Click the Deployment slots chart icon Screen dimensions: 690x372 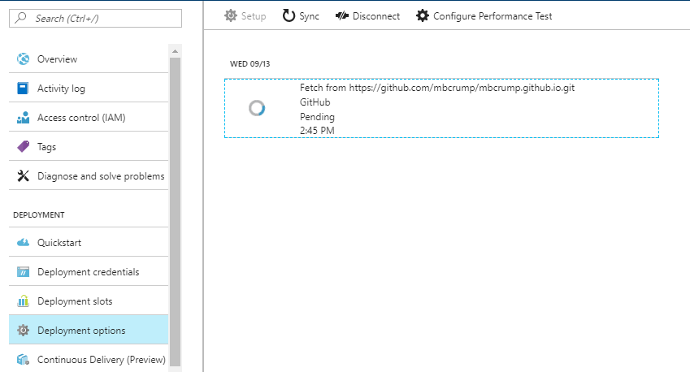click(x=23, y=301)
